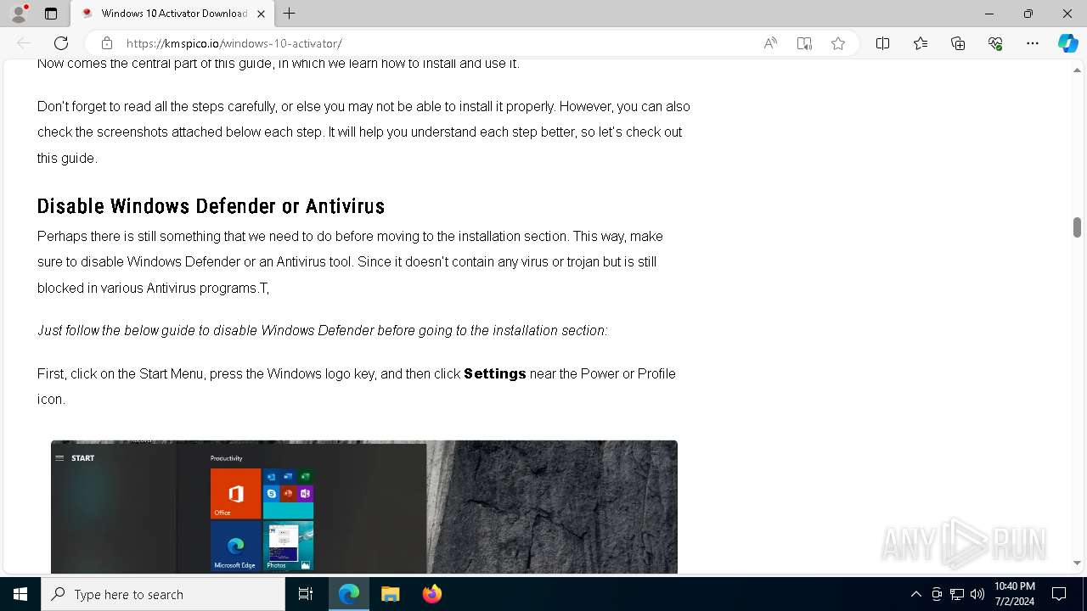
Task: Open Split screen view
Action: click(882, 43)
